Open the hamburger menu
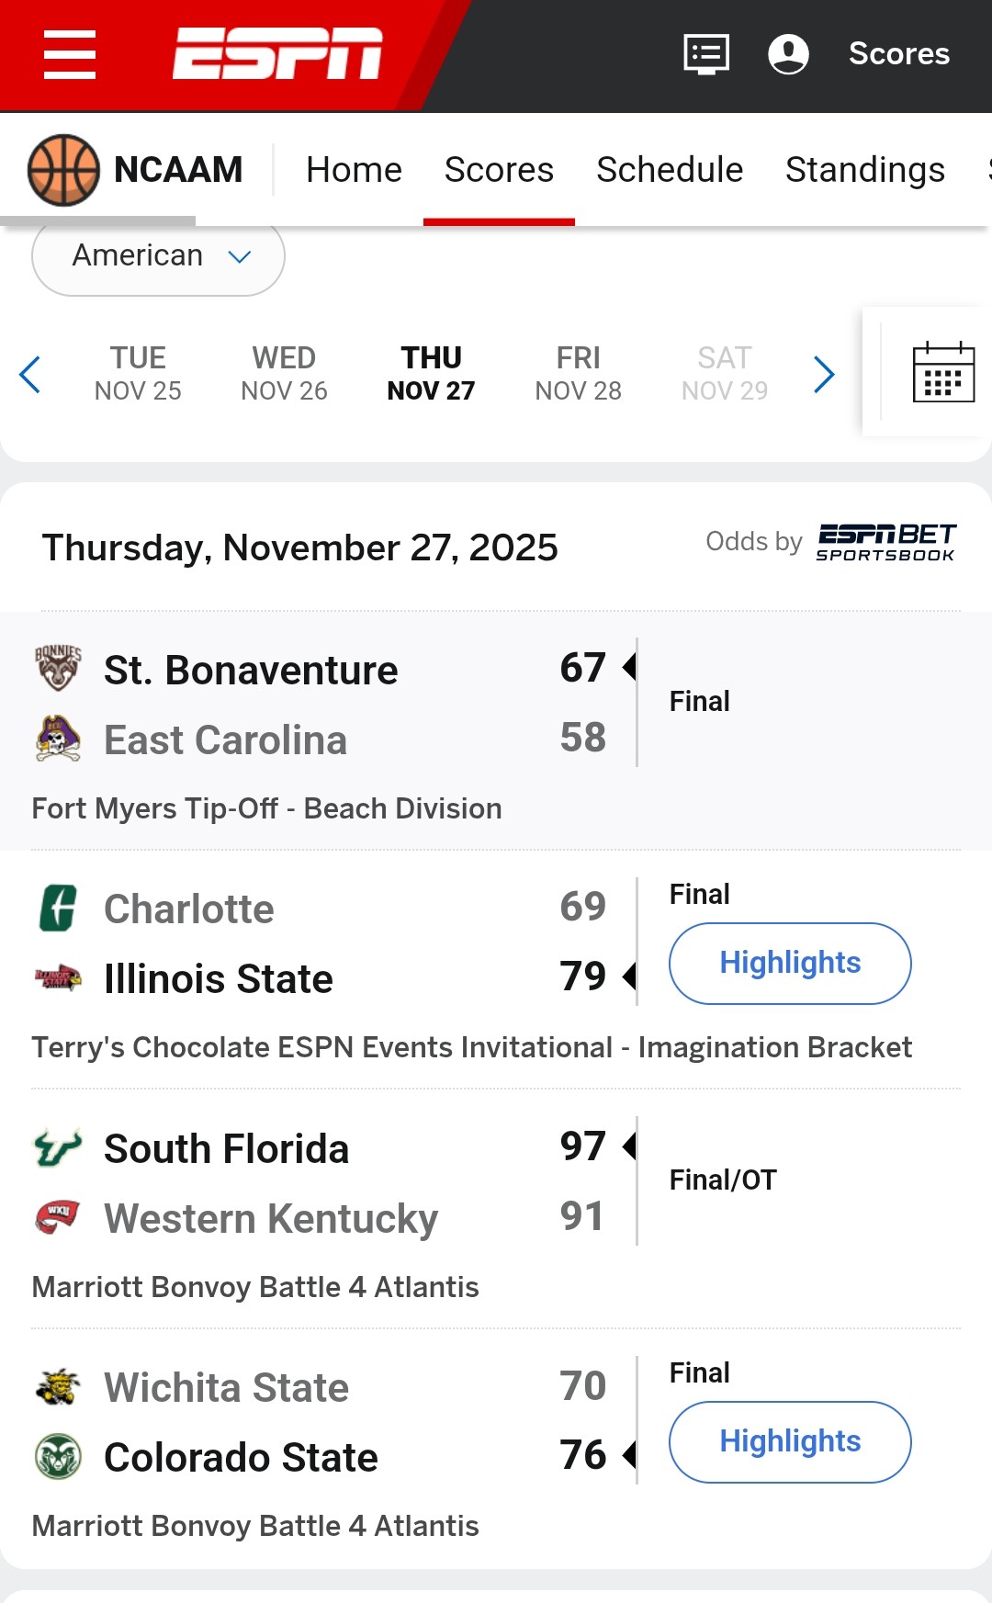The width and height of the screenshot is (992, 1603). [70, 54]
